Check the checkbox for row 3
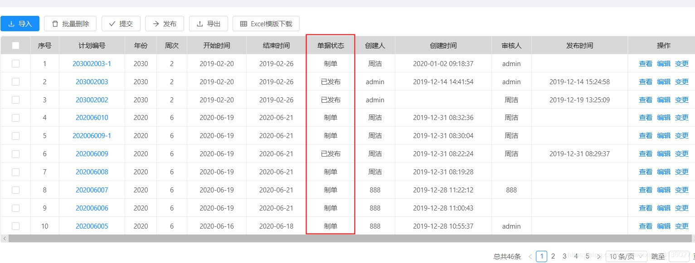The height and width of the screenshot is (263, 695). coord(15,100)
